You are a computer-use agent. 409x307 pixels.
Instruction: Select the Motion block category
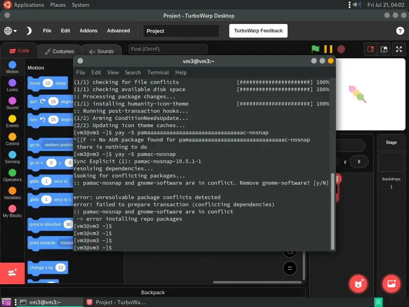coord(12,67)
